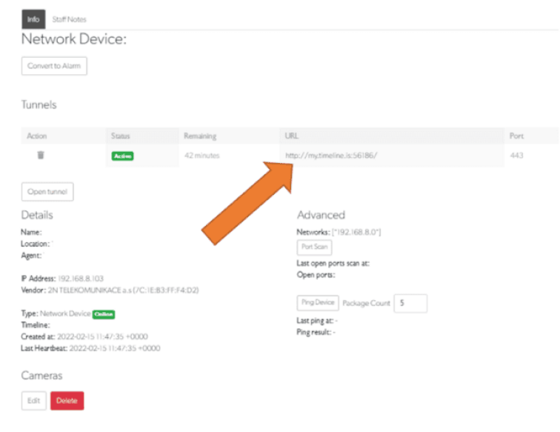Select the Info tab

(34, 19)
